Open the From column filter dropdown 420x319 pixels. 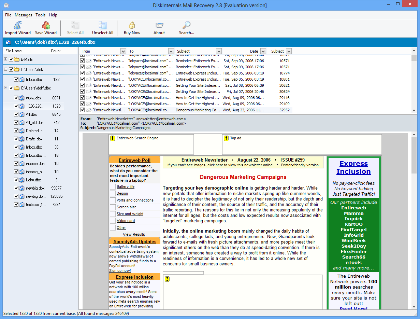[123, 51]
